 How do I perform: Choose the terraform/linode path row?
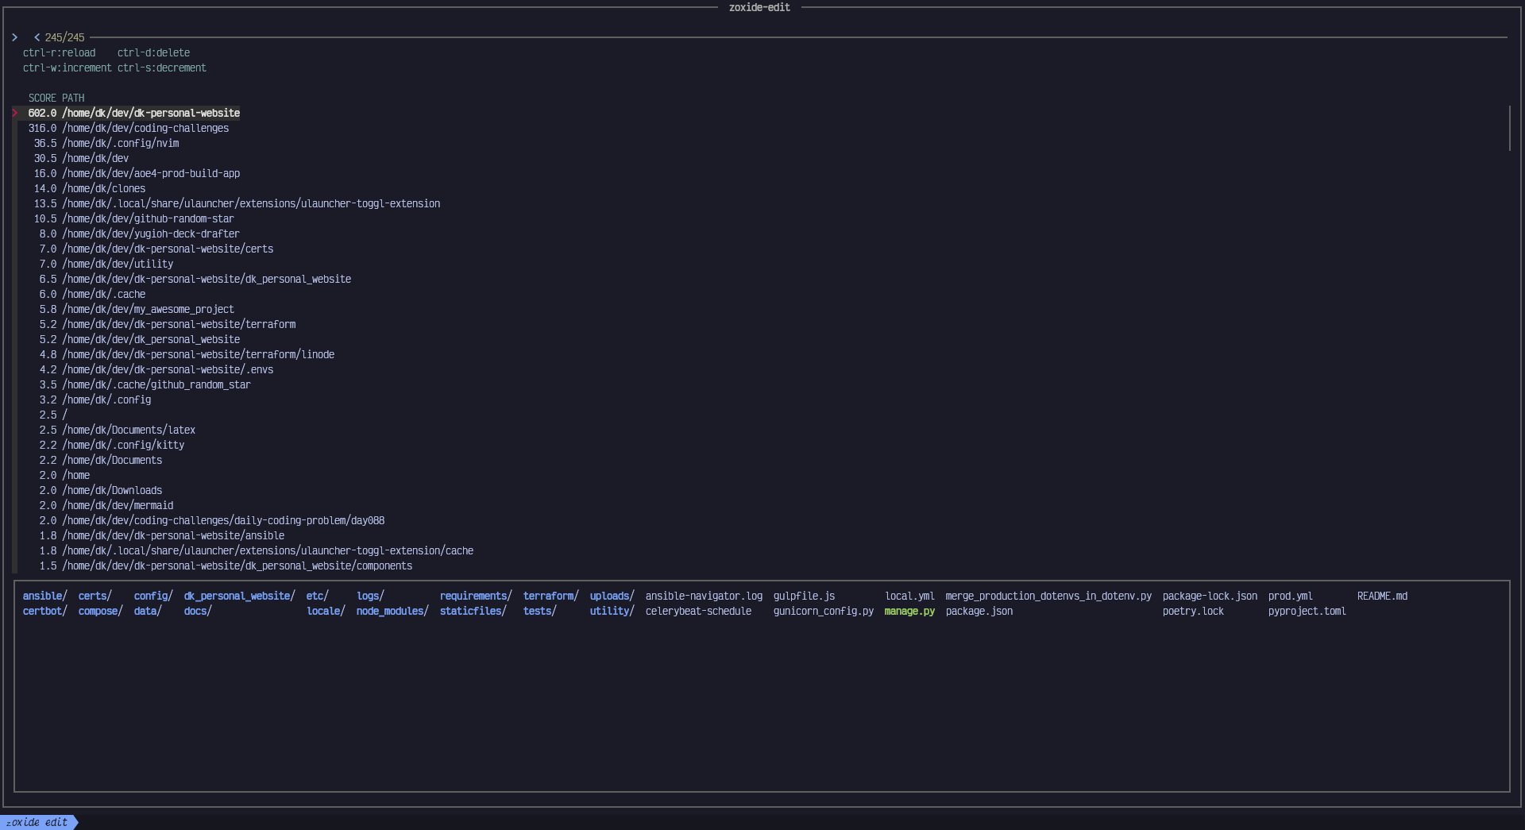198,354
